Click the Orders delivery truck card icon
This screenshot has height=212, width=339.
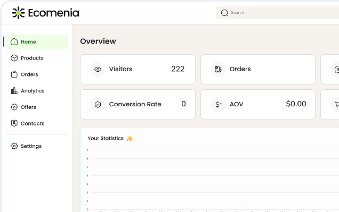(x=218, y=69)
